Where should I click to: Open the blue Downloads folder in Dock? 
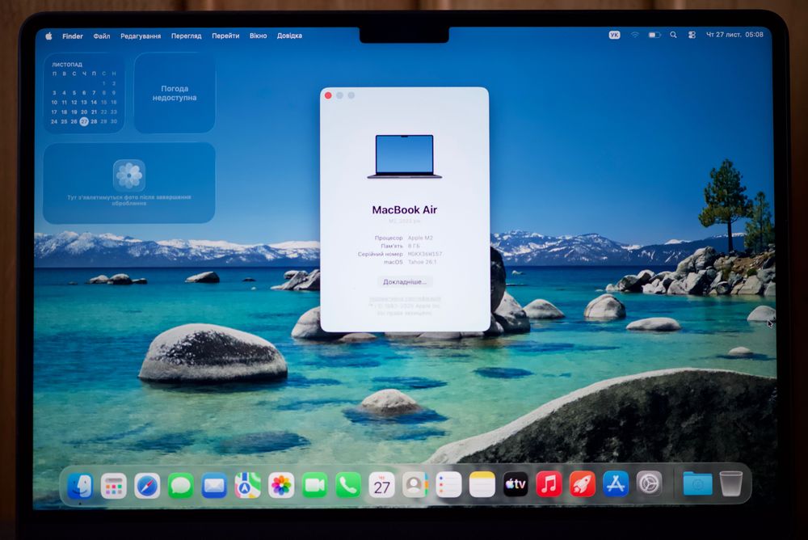coord(698,483)
